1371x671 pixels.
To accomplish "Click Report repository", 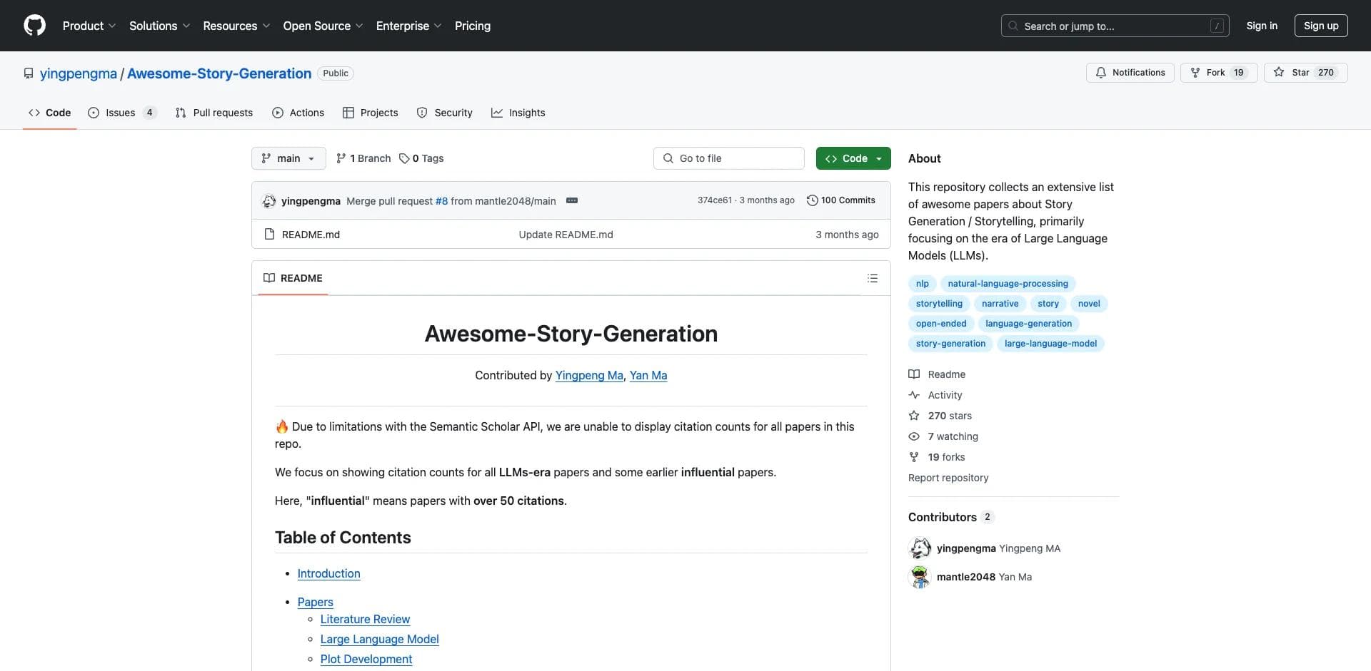I will coord(948,478).
